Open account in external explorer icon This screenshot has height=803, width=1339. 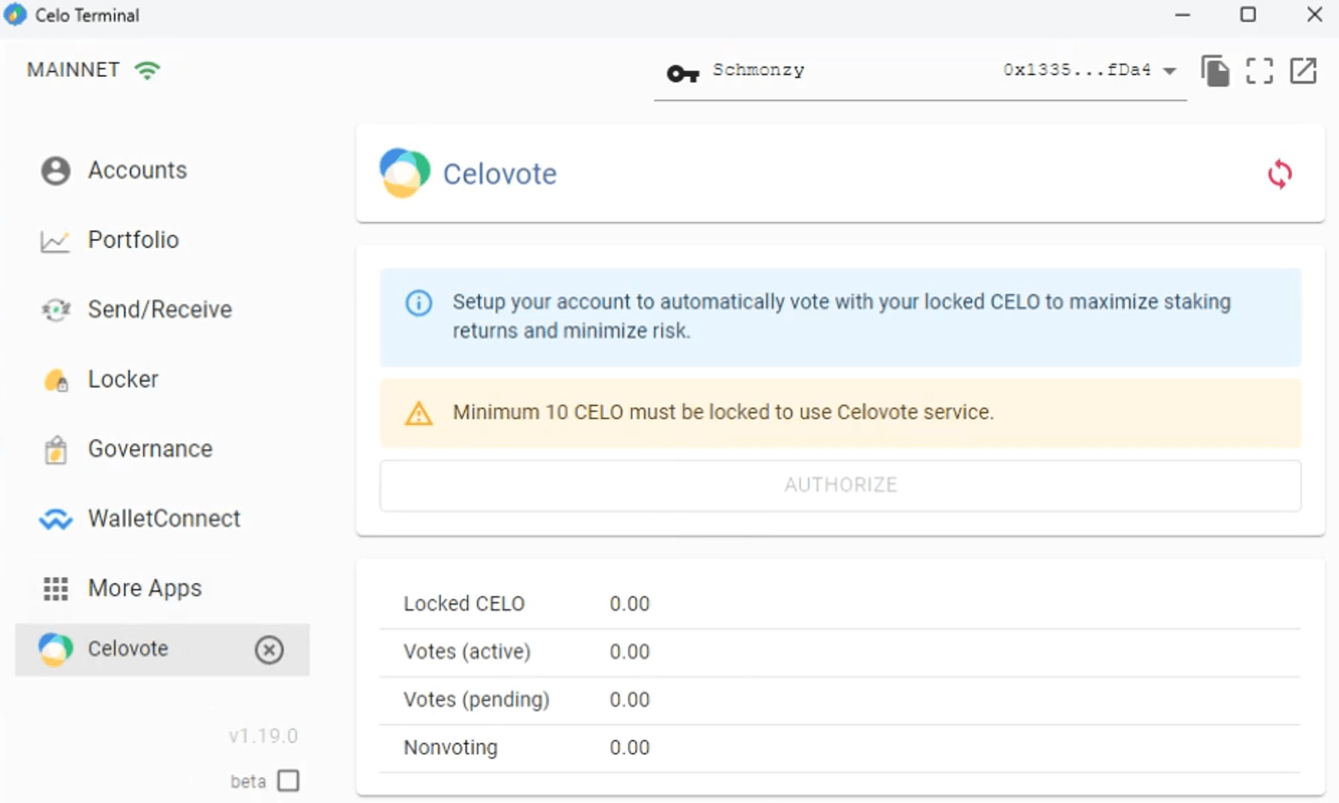[1304, 70]
